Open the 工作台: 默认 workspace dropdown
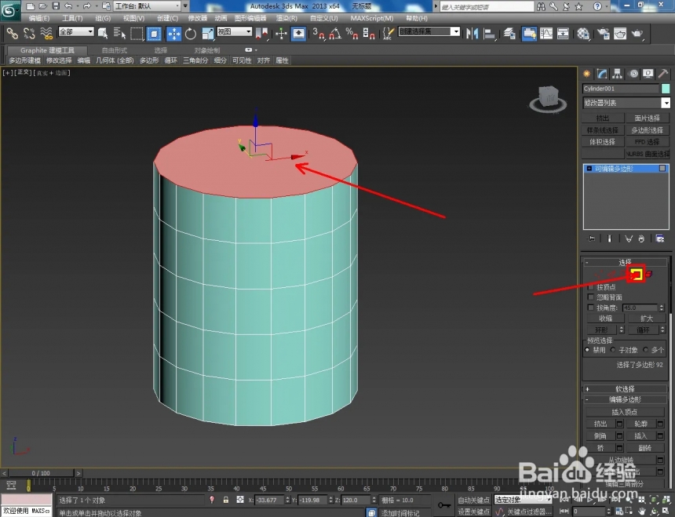The image size is (675, 517). point(148,6)
